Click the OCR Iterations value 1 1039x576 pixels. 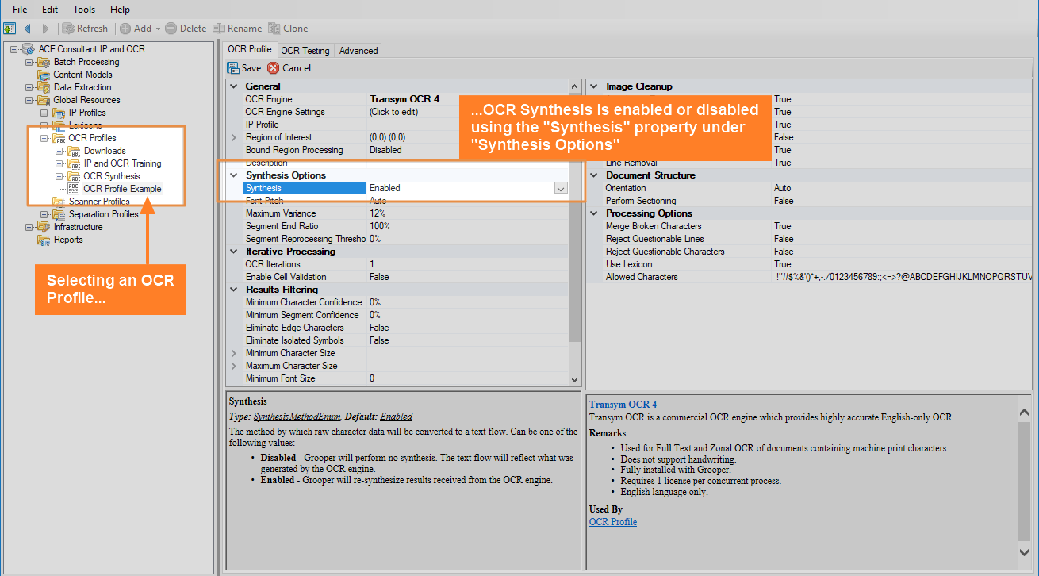(468, 264)
